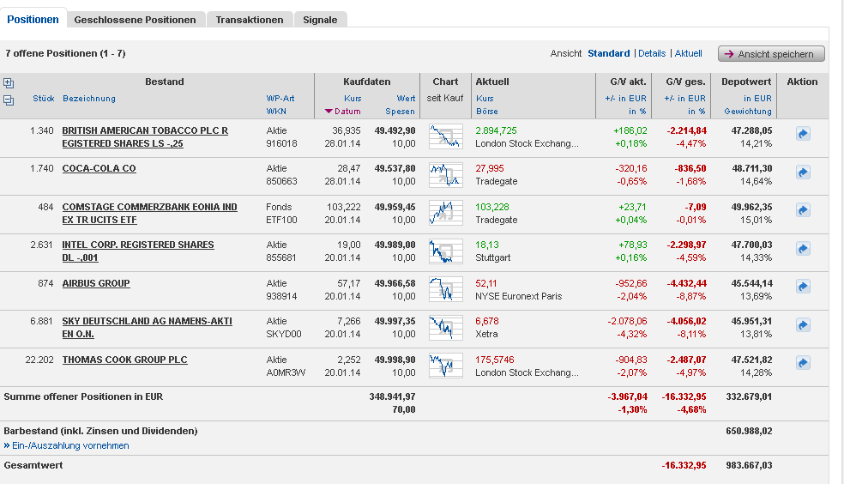Open the Transaktionen tab

click(250, 20)
